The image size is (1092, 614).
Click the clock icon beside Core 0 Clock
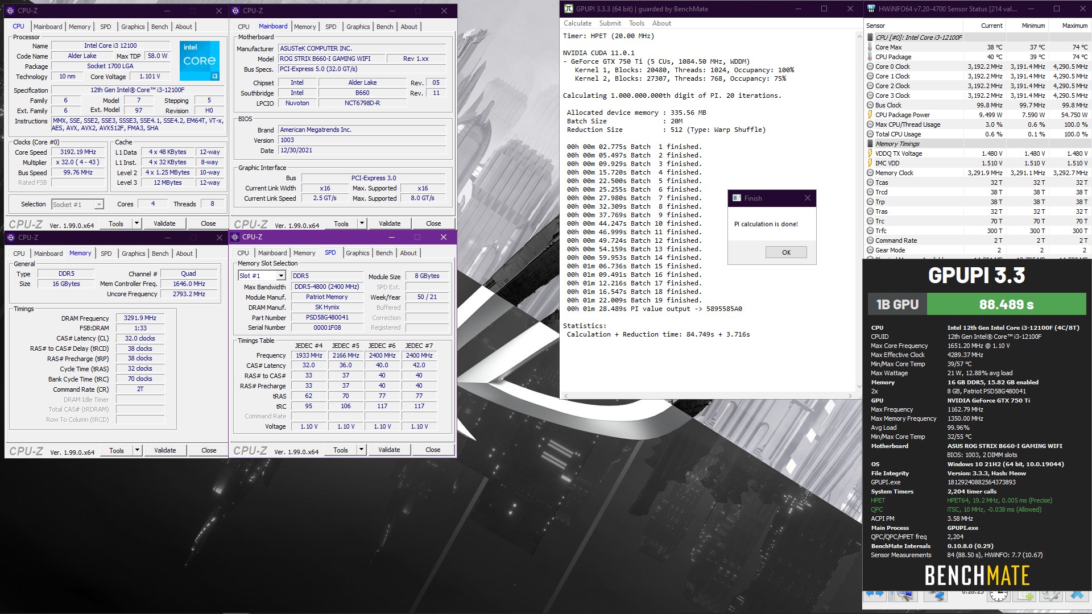(870, 67)
